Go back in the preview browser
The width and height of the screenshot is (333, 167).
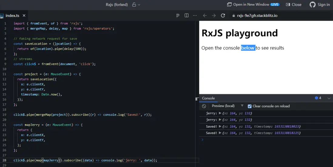tap(205, 15)
